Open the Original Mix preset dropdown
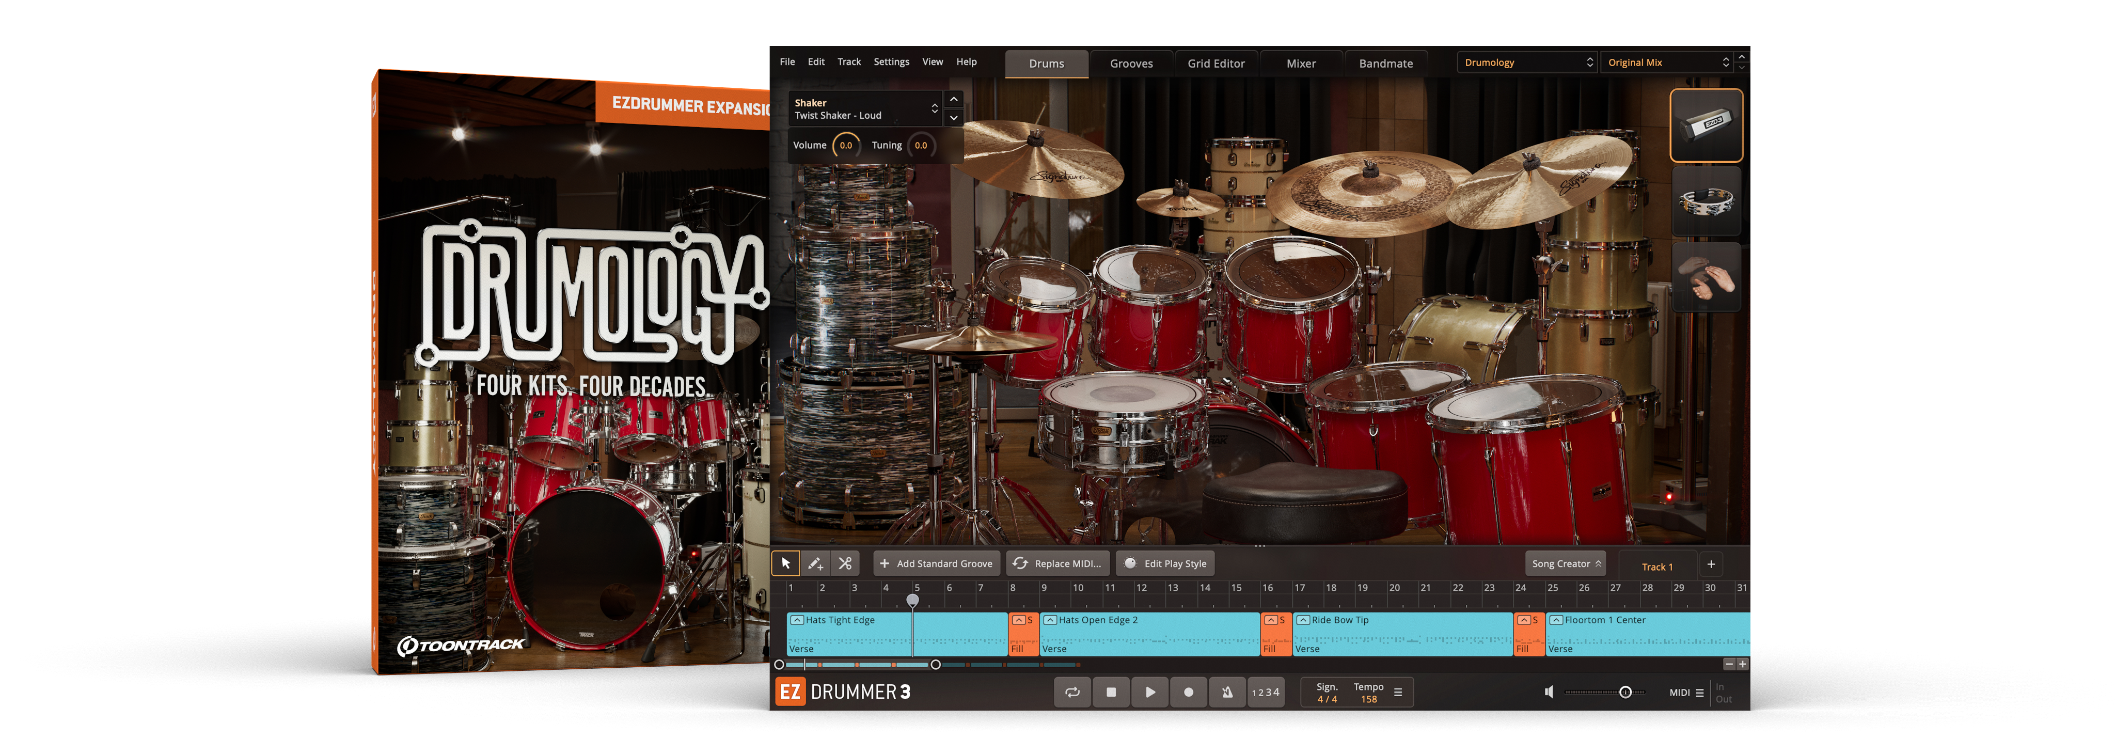 [1667, 62]
